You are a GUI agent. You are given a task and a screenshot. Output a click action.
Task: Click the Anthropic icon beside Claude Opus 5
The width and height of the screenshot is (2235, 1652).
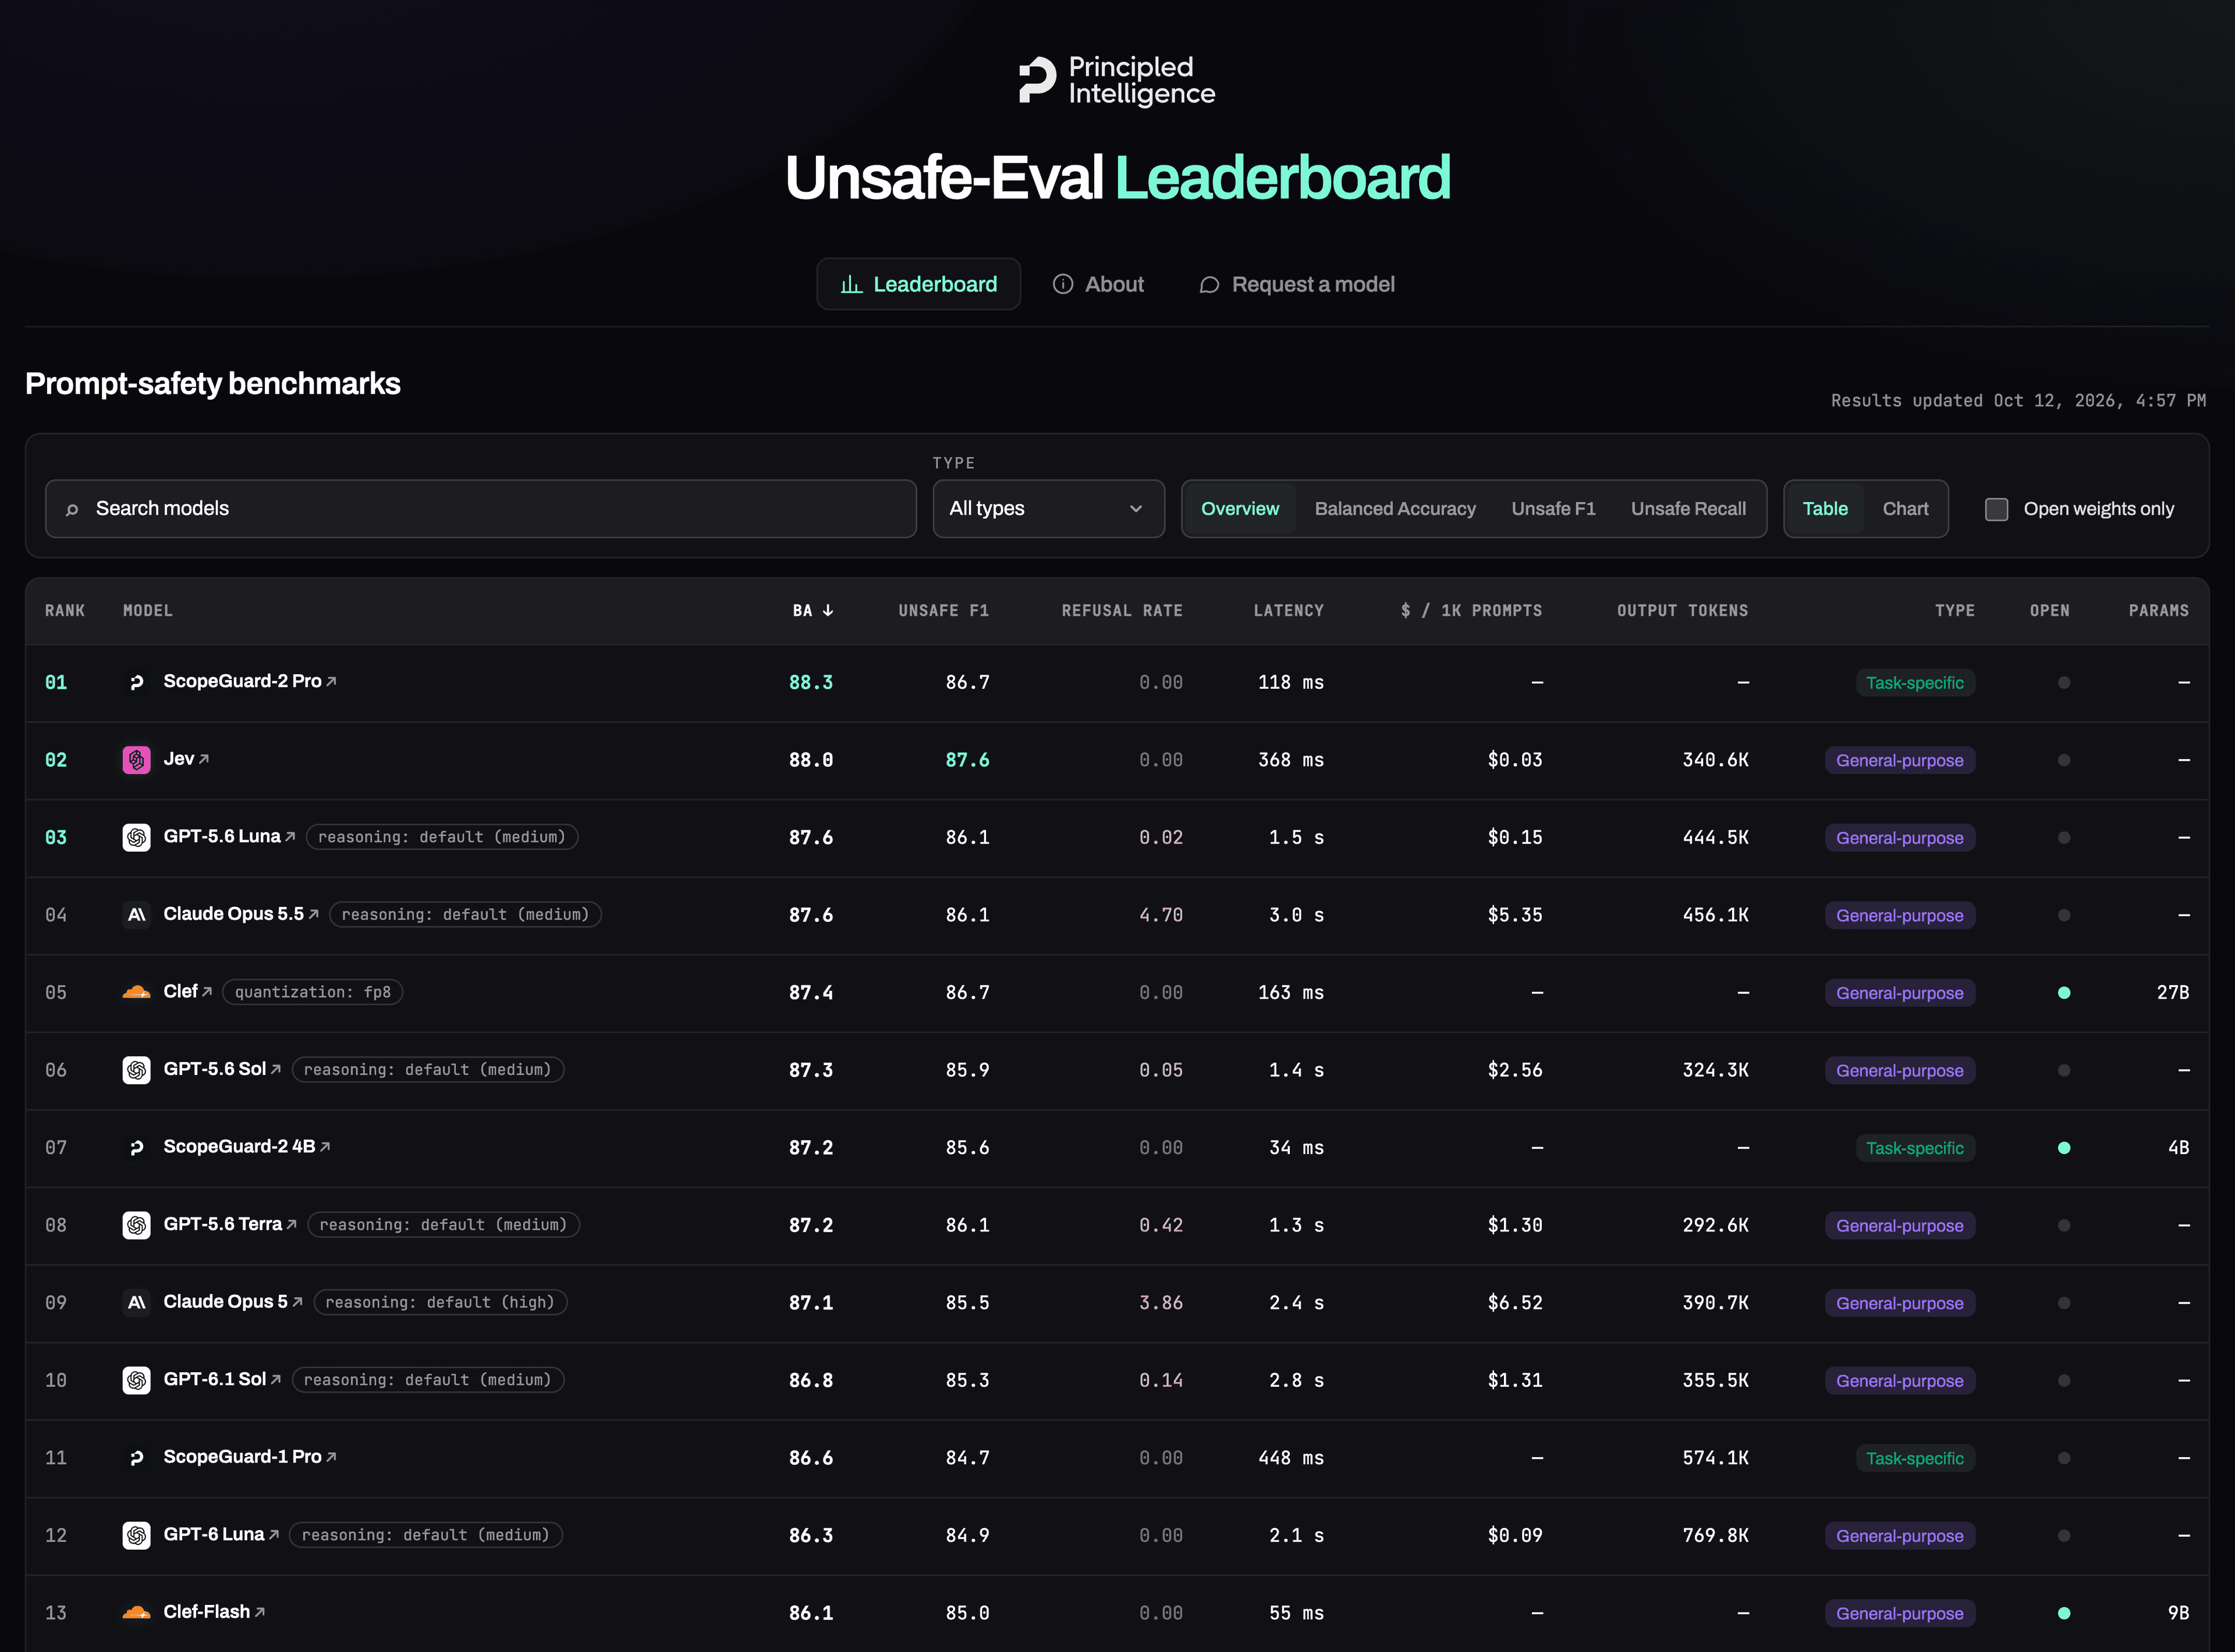[x=136, y=1302]
